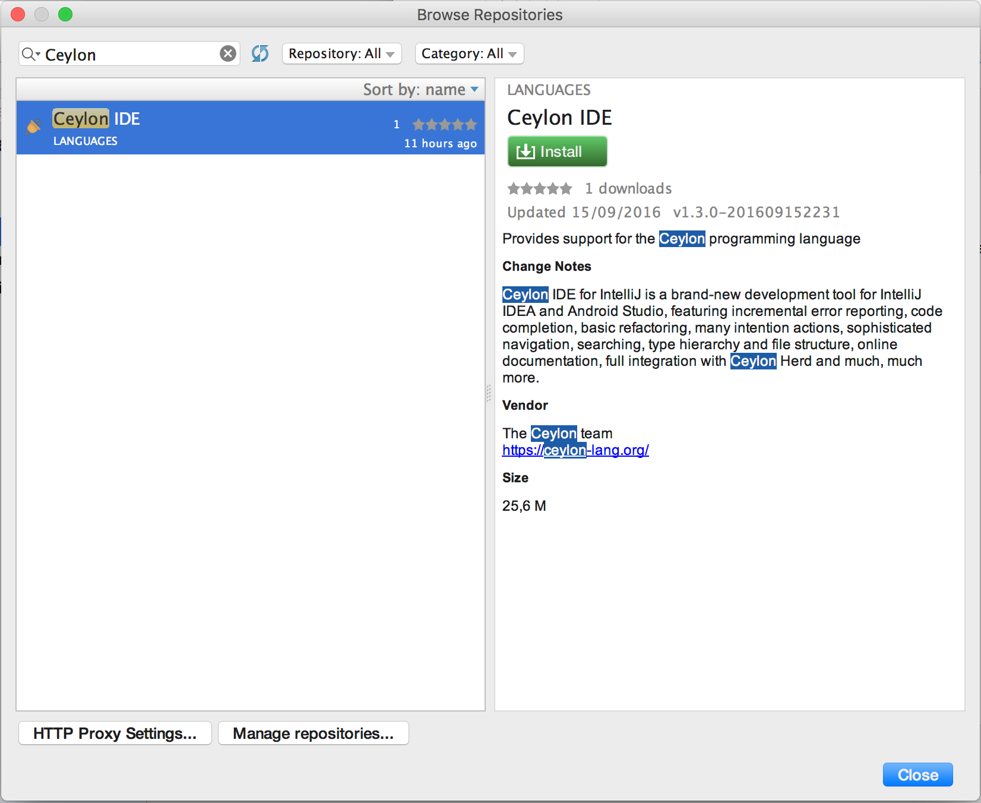Viewport: 981px width, 803px height.
Task: Click the 'Change Notes' heading
Action: (547, 266)
